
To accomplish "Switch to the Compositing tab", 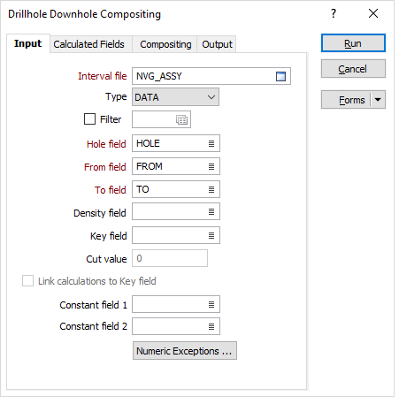I will (x=165, y=44).
